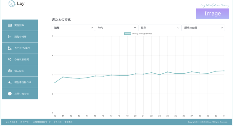Image resolution: width=233 pixels, height=126 pixels.
Task: Click the Copyright ©2023 footer text
Action: [x=207, y=122]
